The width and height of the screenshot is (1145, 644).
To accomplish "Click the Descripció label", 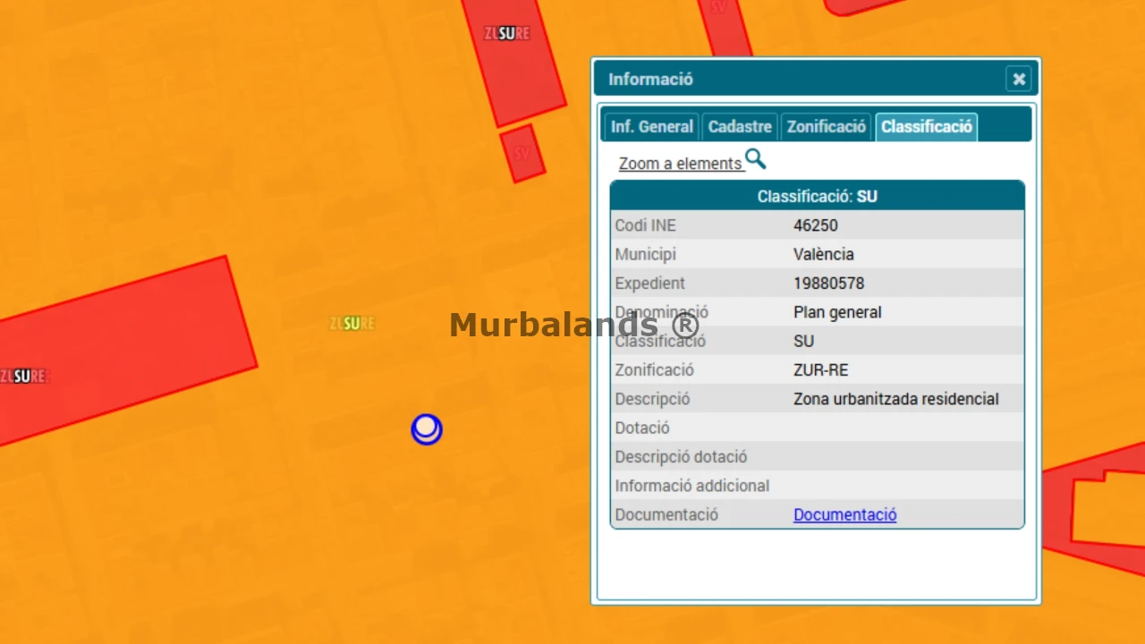I will [x=652, y=399].
